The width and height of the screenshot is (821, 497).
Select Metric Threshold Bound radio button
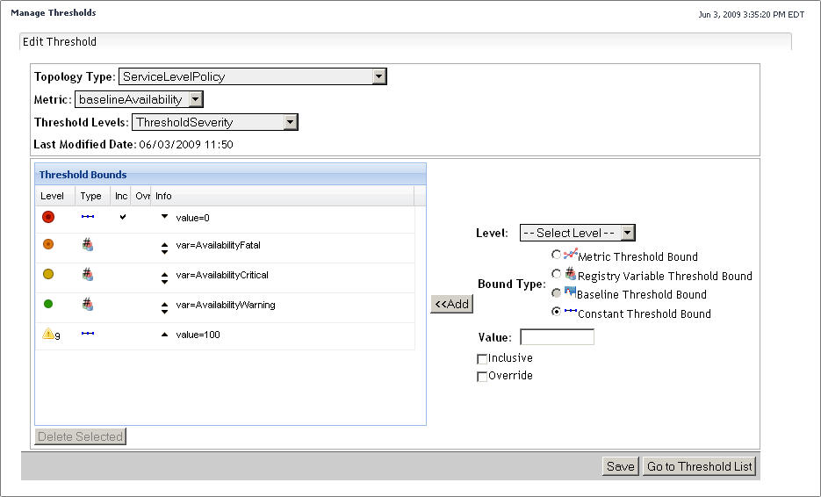556,255
